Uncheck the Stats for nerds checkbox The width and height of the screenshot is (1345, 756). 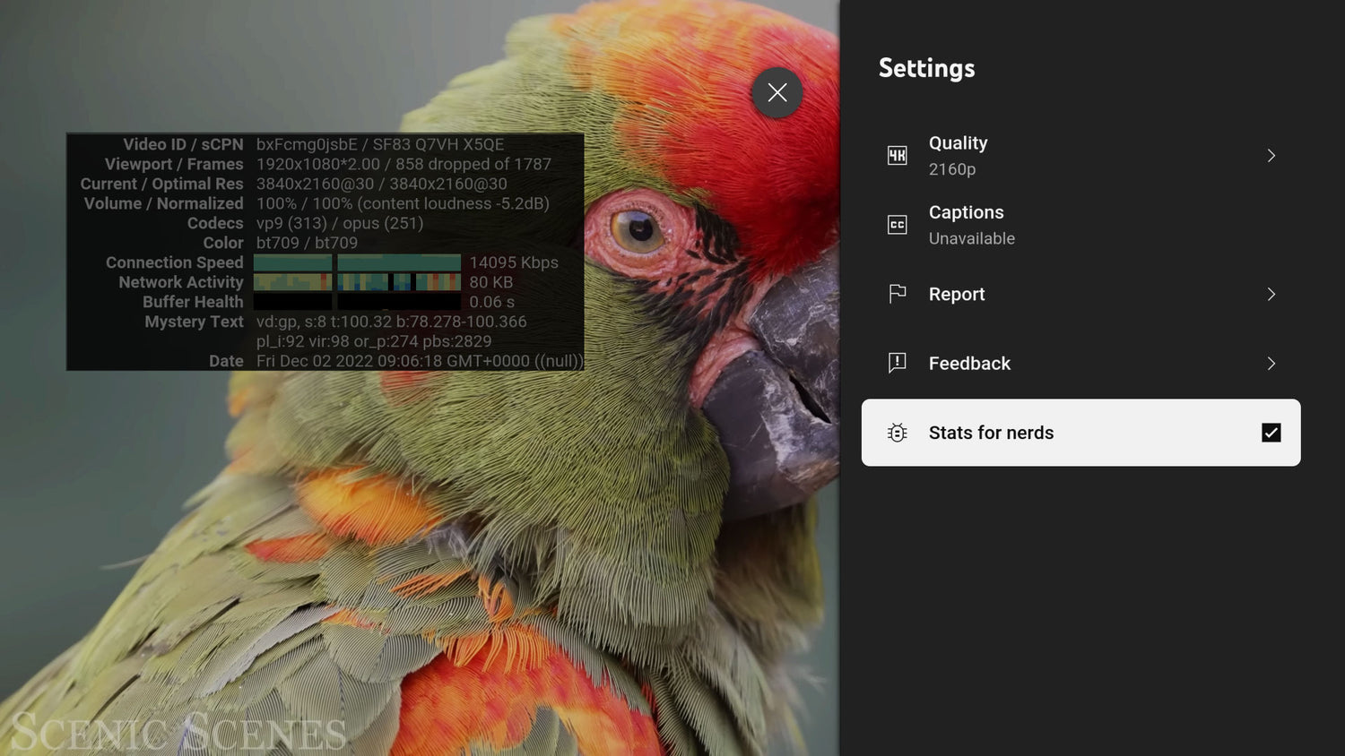pyautogui.click(x=1271, y=433)
